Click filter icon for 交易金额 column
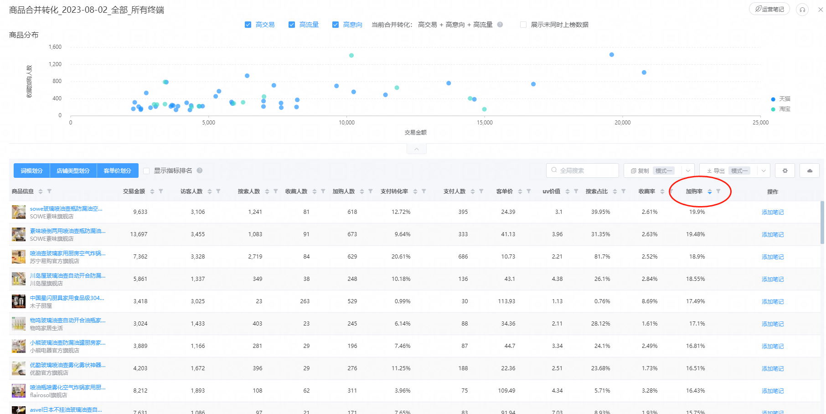 pos(161,191)
